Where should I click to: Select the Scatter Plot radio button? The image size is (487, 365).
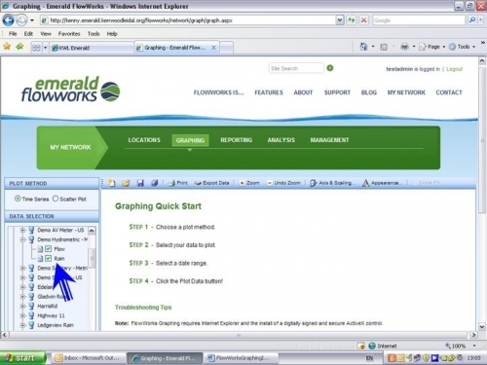coord(56,199)
